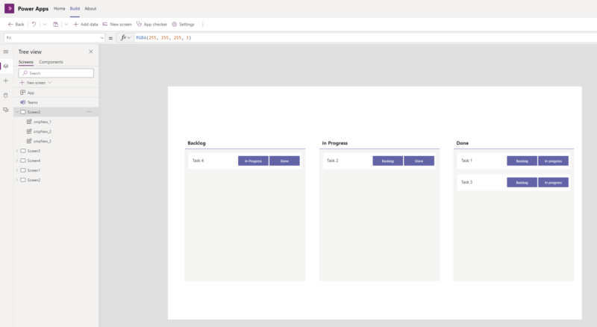The image size is (597, 327).
Task: Move Task 4 to In Progress
Action: [253, 161]
